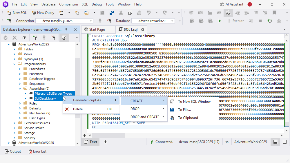Image resolution: width=290 pixels, height=163 pixels.
Task: Collapse the Programmability folder
Action: tap(14, 64)
